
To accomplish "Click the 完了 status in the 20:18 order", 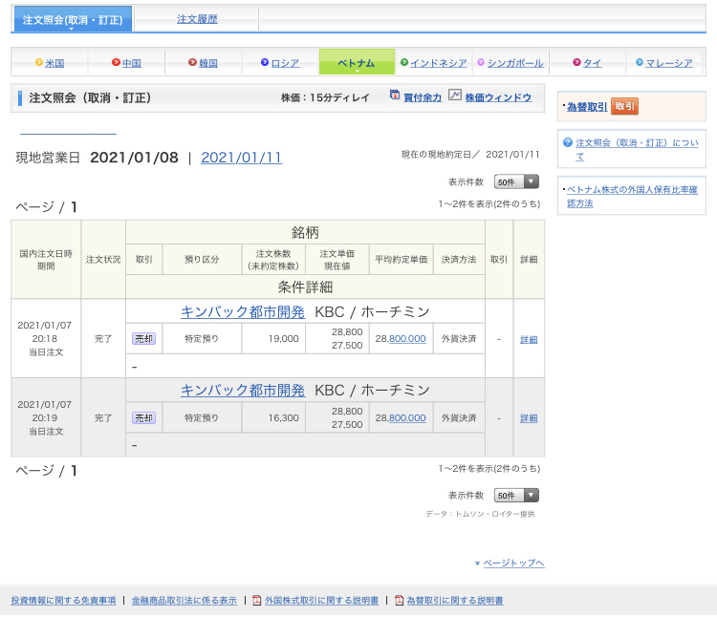I will [x=103, y=338].
